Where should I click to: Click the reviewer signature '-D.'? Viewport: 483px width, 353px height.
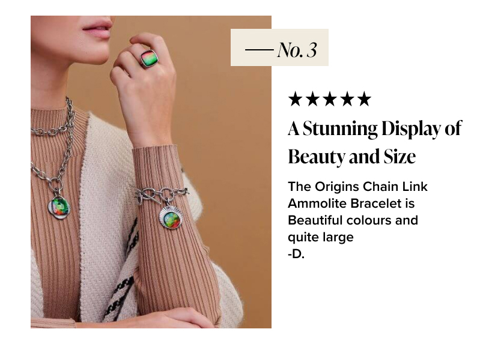(x=296, y=255)
